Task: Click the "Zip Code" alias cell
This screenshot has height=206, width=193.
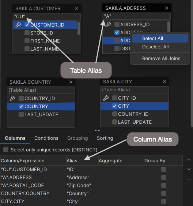Action: (x=83, y=185)
